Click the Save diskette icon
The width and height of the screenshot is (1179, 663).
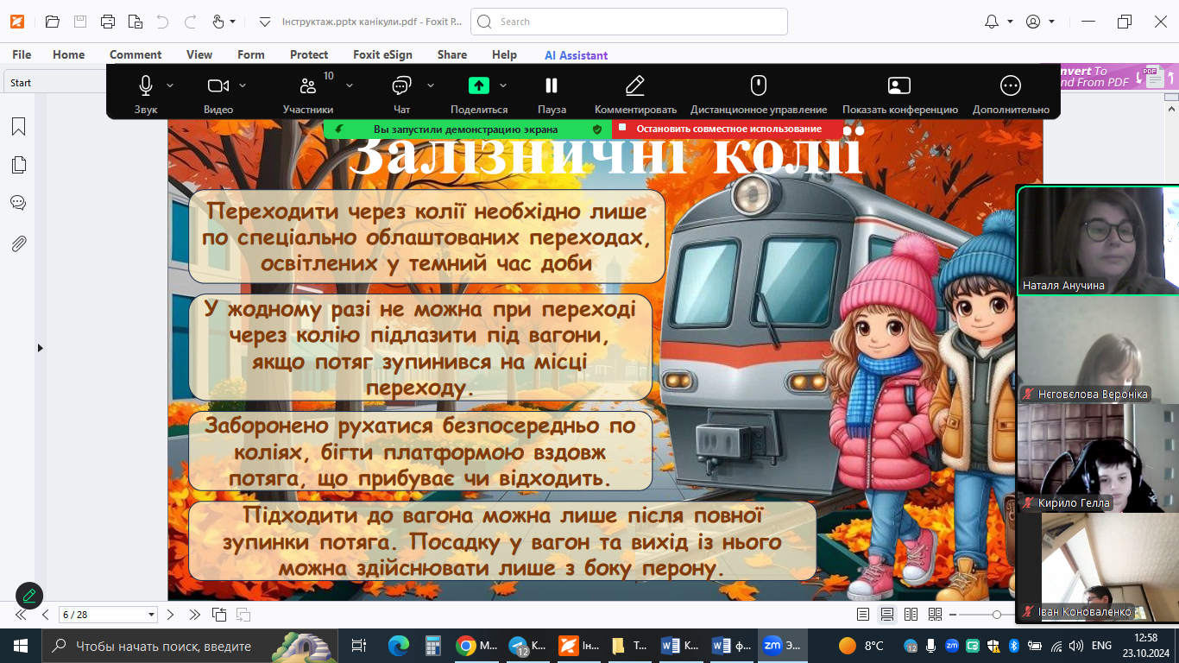tap(80, 22)
